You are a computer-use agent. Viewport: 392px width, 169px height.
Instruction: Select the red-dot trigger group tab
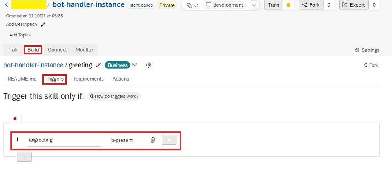tap(15, 119)
